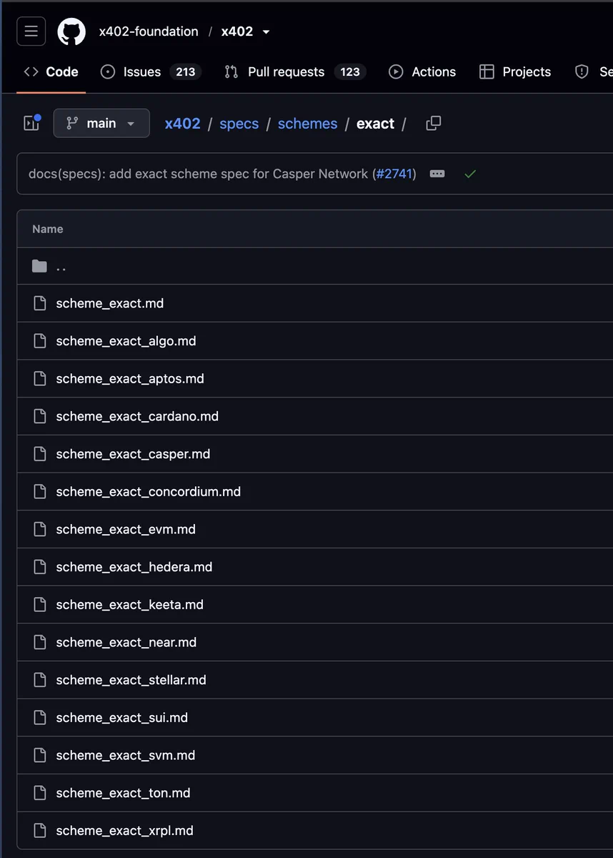Open the Security tab shield icon

[582, 71]
